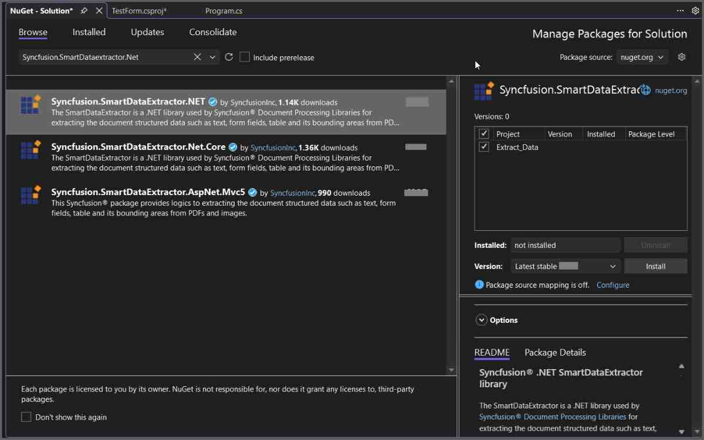Open SyncfusionInc author link for Net.Core package
The width and height of the screenshot is (704, 440).
tap(273, 148)
